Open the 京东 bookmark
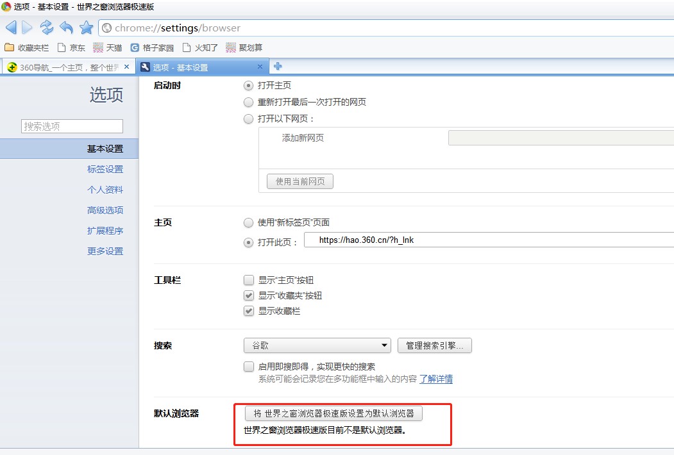 pos(72,47)
